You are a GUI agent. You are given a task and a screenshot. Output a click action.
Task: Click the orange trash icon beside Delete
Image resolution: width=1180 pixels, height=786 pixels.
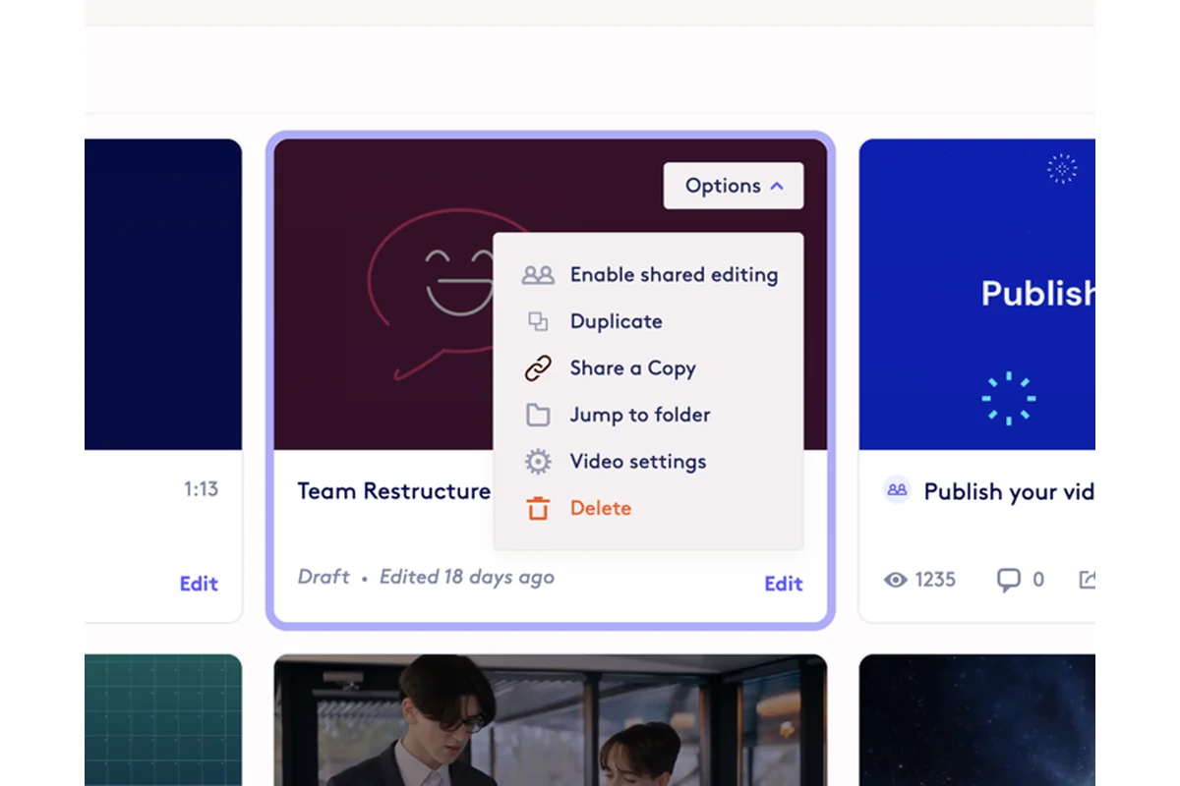tap(537, 508)
